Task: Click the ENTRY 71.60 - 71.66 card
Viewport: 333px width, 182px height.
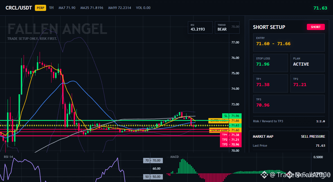Action: coord(289,42)
